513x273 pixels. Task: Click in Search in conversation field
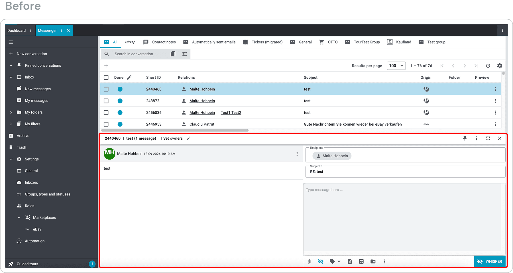pyautogui.click(x=134, y=54)
